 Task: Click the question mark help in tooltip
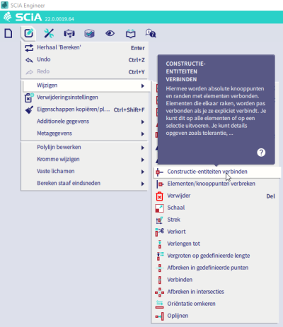click(261, 153)
